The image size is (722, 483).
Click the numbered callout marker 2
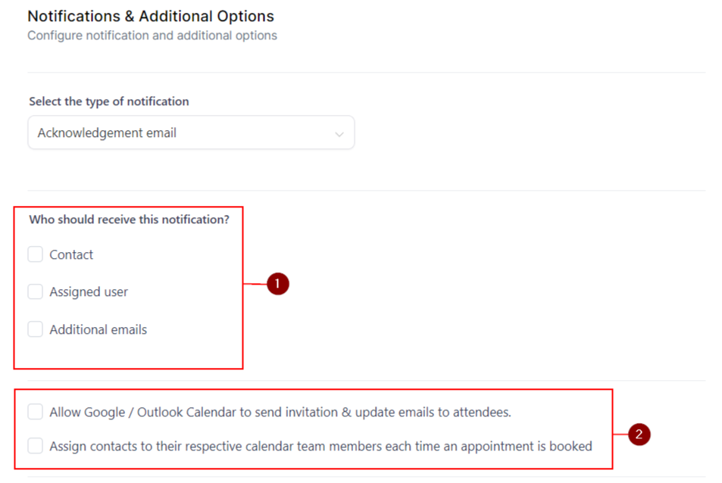639,435
